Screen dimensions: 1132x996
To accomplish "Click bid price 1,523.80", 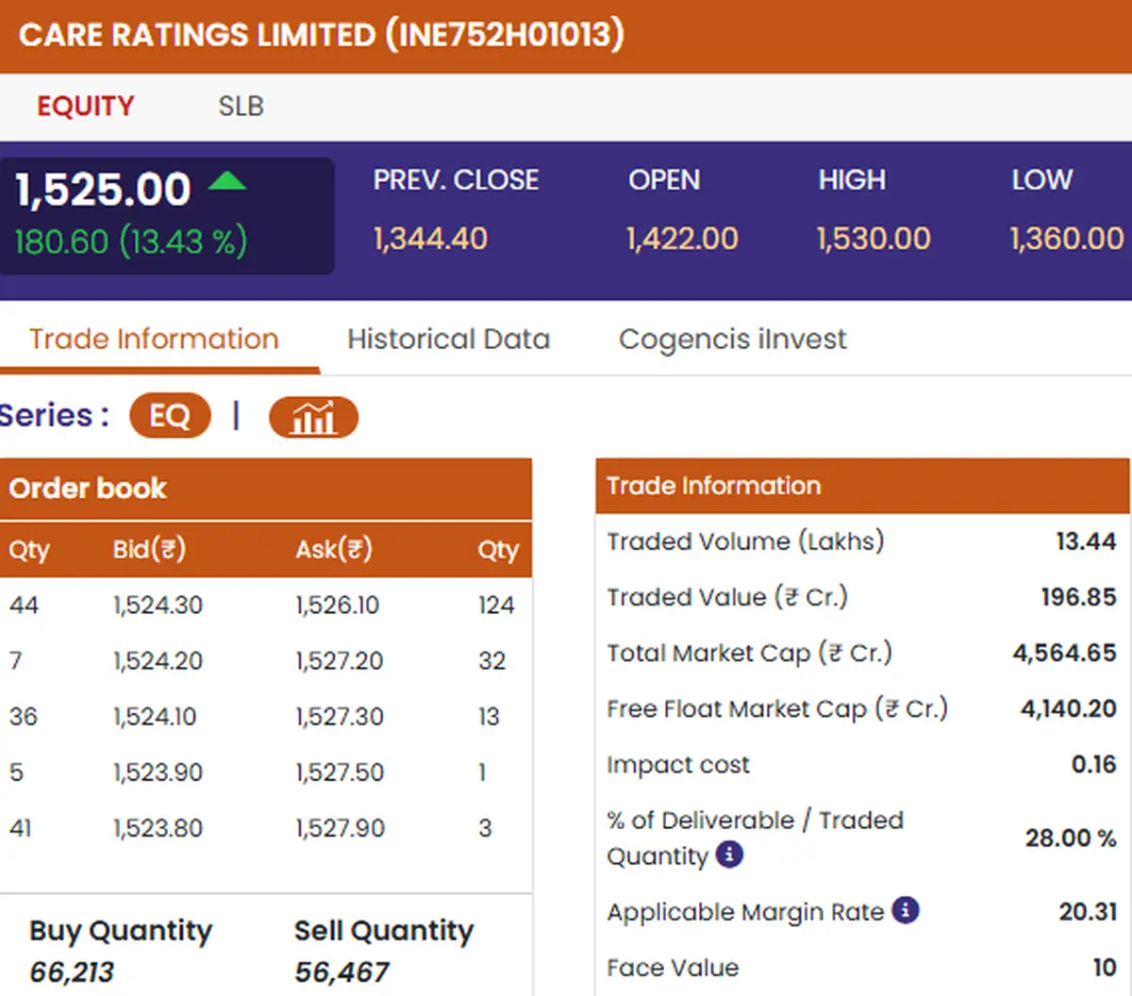I will point(158,827).
